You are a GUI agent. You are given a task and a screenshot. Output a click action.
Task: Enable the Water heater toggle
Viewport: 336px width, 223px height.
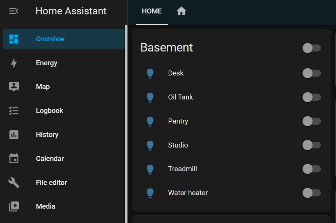coord(311,193)
